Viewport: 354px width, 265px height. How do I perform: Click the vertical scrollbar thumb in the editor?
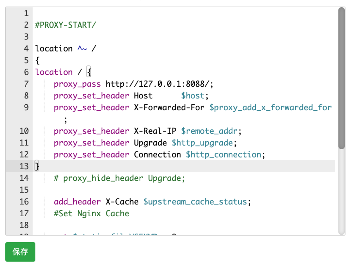[x=341, y=79]
